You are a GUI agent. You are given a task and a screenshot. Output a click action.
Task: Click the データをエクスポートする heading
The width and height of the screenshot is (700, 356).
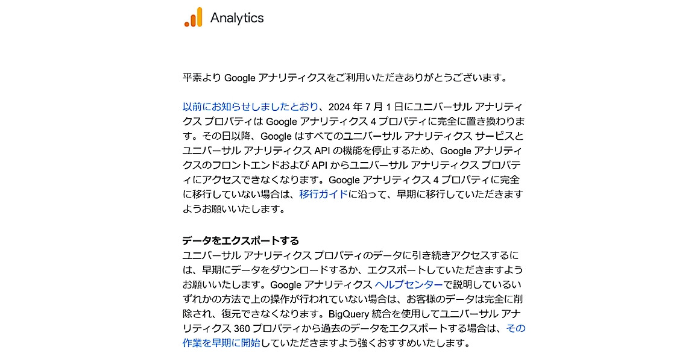point(241,241)
